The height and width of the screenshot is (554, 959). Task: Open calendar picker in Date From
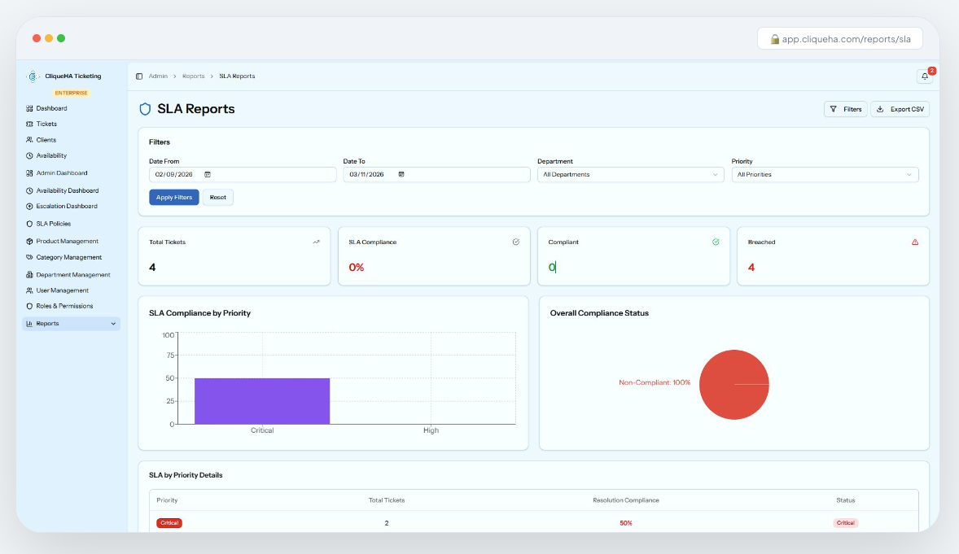tap(208, 174)
